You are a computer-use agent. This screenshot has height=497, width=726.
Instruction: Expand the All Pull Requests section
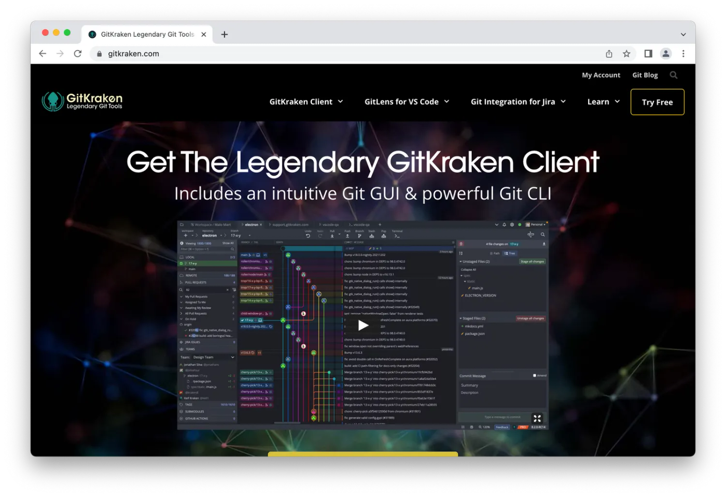196,313
